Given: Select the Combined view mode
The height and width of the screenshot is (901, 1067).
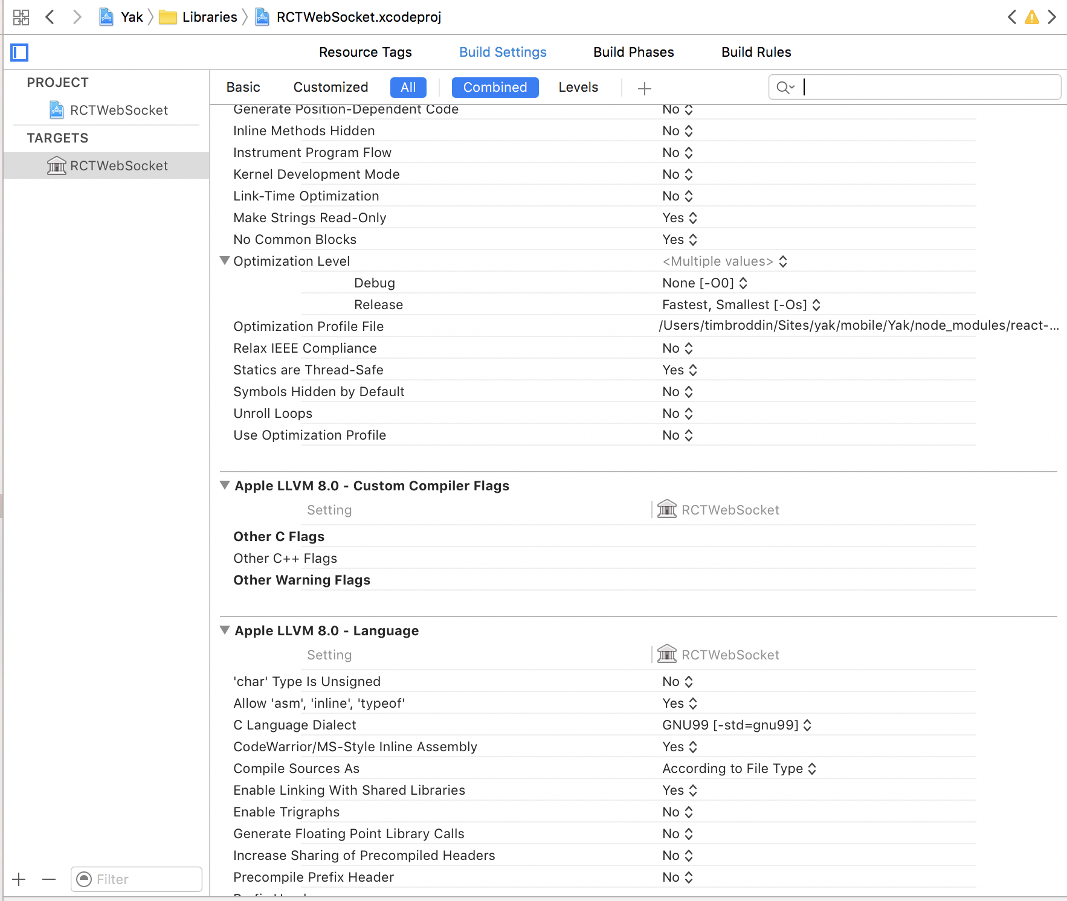Looking at the screenshot, I should [495, 88].
